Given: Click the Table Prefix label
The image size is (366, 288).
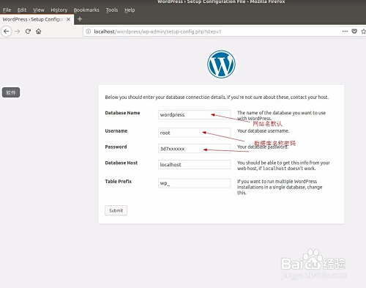Looking at the screenshot, I should (119, 182).
